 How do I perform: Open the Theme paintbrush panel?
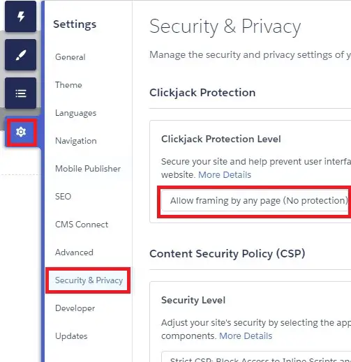[20, 55]
